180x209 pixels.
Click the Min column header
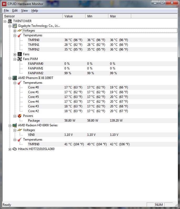97,16
